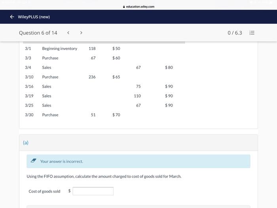Go to the previous question chevron
Image resolution: width=277 pixels, height=208 pixels.
(68, 33)
